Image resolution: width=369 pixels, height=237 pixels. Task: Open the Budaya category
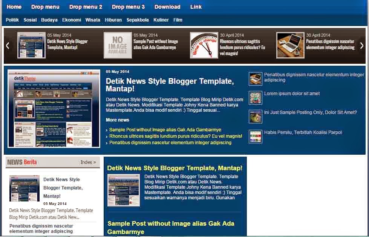pyautogui.click(x=49, y=20)
